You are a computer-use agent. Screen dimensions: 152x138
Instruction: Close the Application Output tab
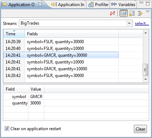click(x=40, y=4)
